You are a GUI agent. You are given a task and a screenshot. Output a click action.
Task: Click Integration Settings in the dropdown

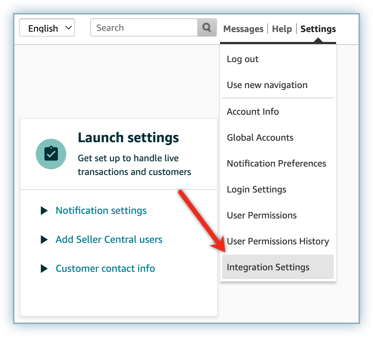click(x=268, y=267)
